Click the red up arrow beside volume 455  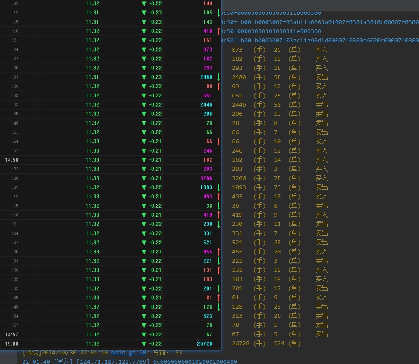(218, 252)
